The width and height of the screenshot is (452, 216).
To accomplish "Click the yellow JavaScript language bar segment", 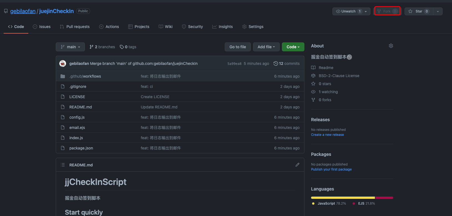I will click(x=343, y=198).
